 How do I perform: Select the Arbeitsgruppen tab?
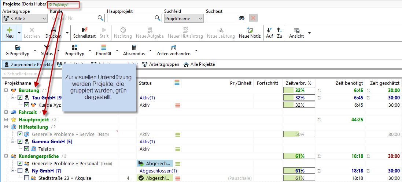161,64
